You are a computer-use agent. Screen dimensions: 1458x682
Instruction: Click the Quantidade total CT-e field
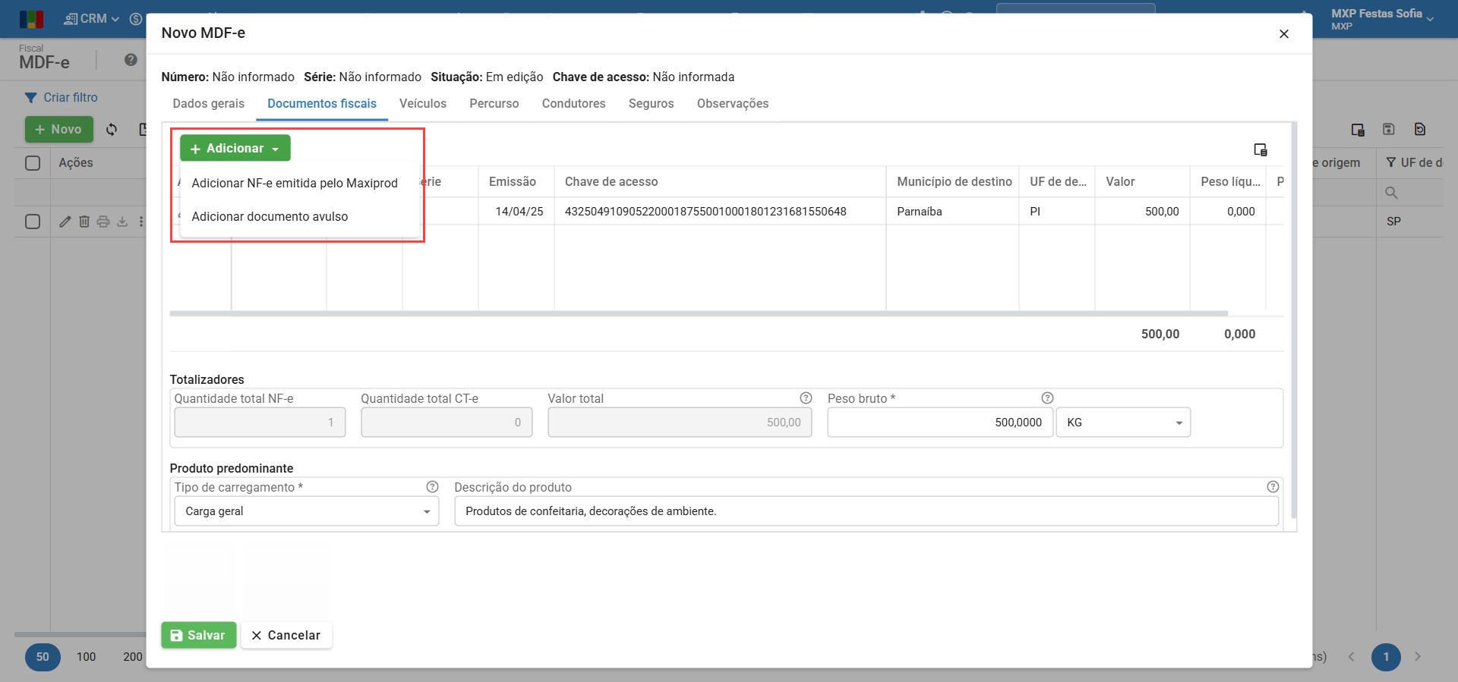click(x=447, y=423)
